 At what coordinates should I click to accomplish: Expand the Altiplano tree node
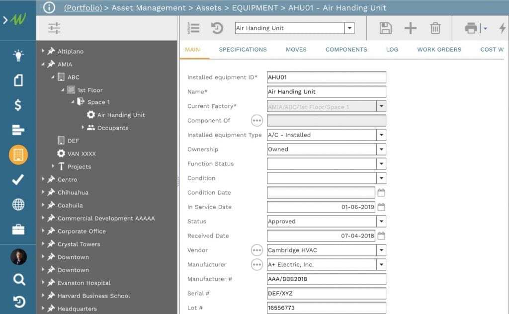tap(43, 51)
